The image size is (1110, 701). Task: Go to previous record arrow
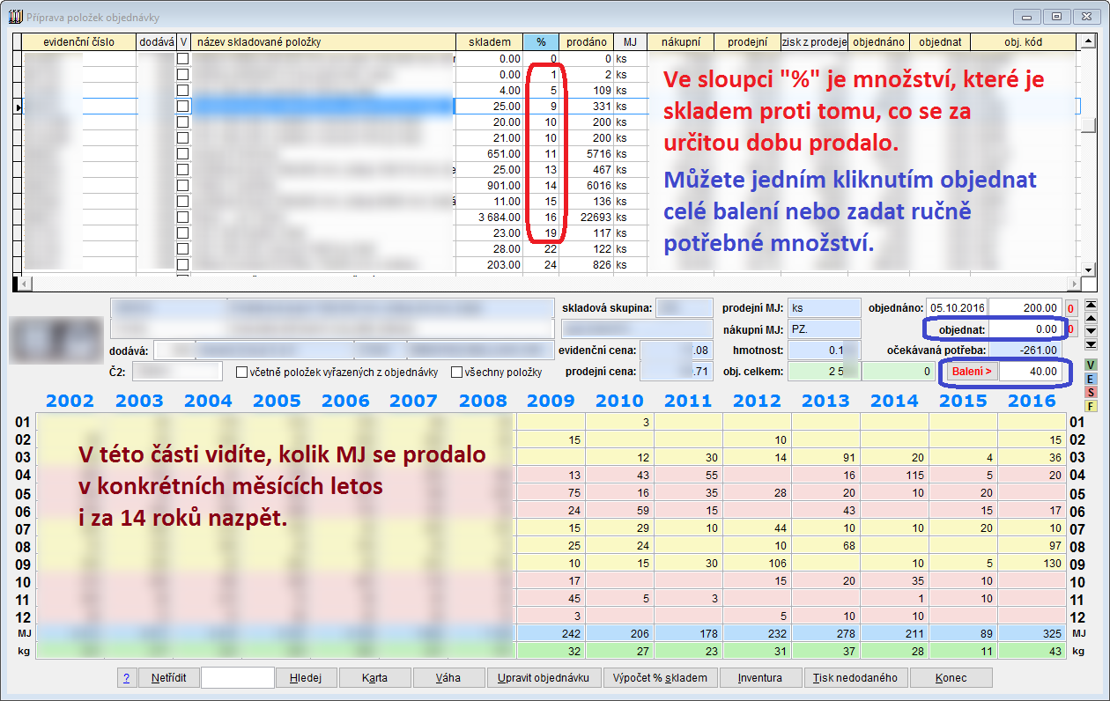click(1092, 318)
